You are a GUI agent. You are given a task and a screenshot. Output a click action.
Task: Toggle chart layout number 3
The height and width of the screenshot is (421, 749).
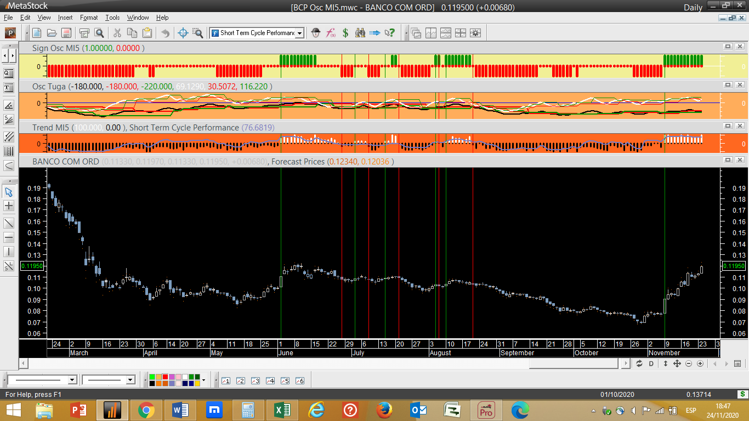(x=255, y=380)
